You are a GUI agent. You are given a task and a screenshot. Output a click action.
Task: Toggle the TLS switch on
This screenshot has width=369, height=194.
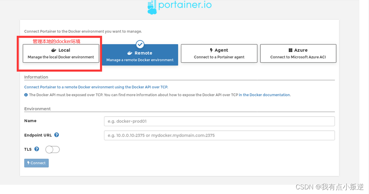click(52, 149)
